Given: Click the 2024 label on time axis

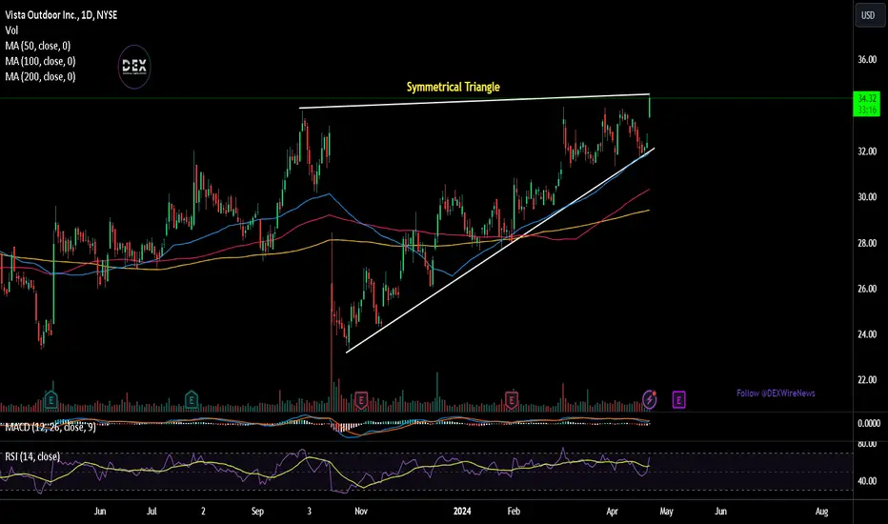Looking at the screenshot, I should [462, 511].
